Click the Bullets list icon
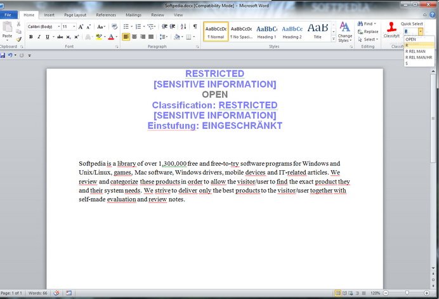Viewport: 439px width, 299px height. [x=126, y=27]
